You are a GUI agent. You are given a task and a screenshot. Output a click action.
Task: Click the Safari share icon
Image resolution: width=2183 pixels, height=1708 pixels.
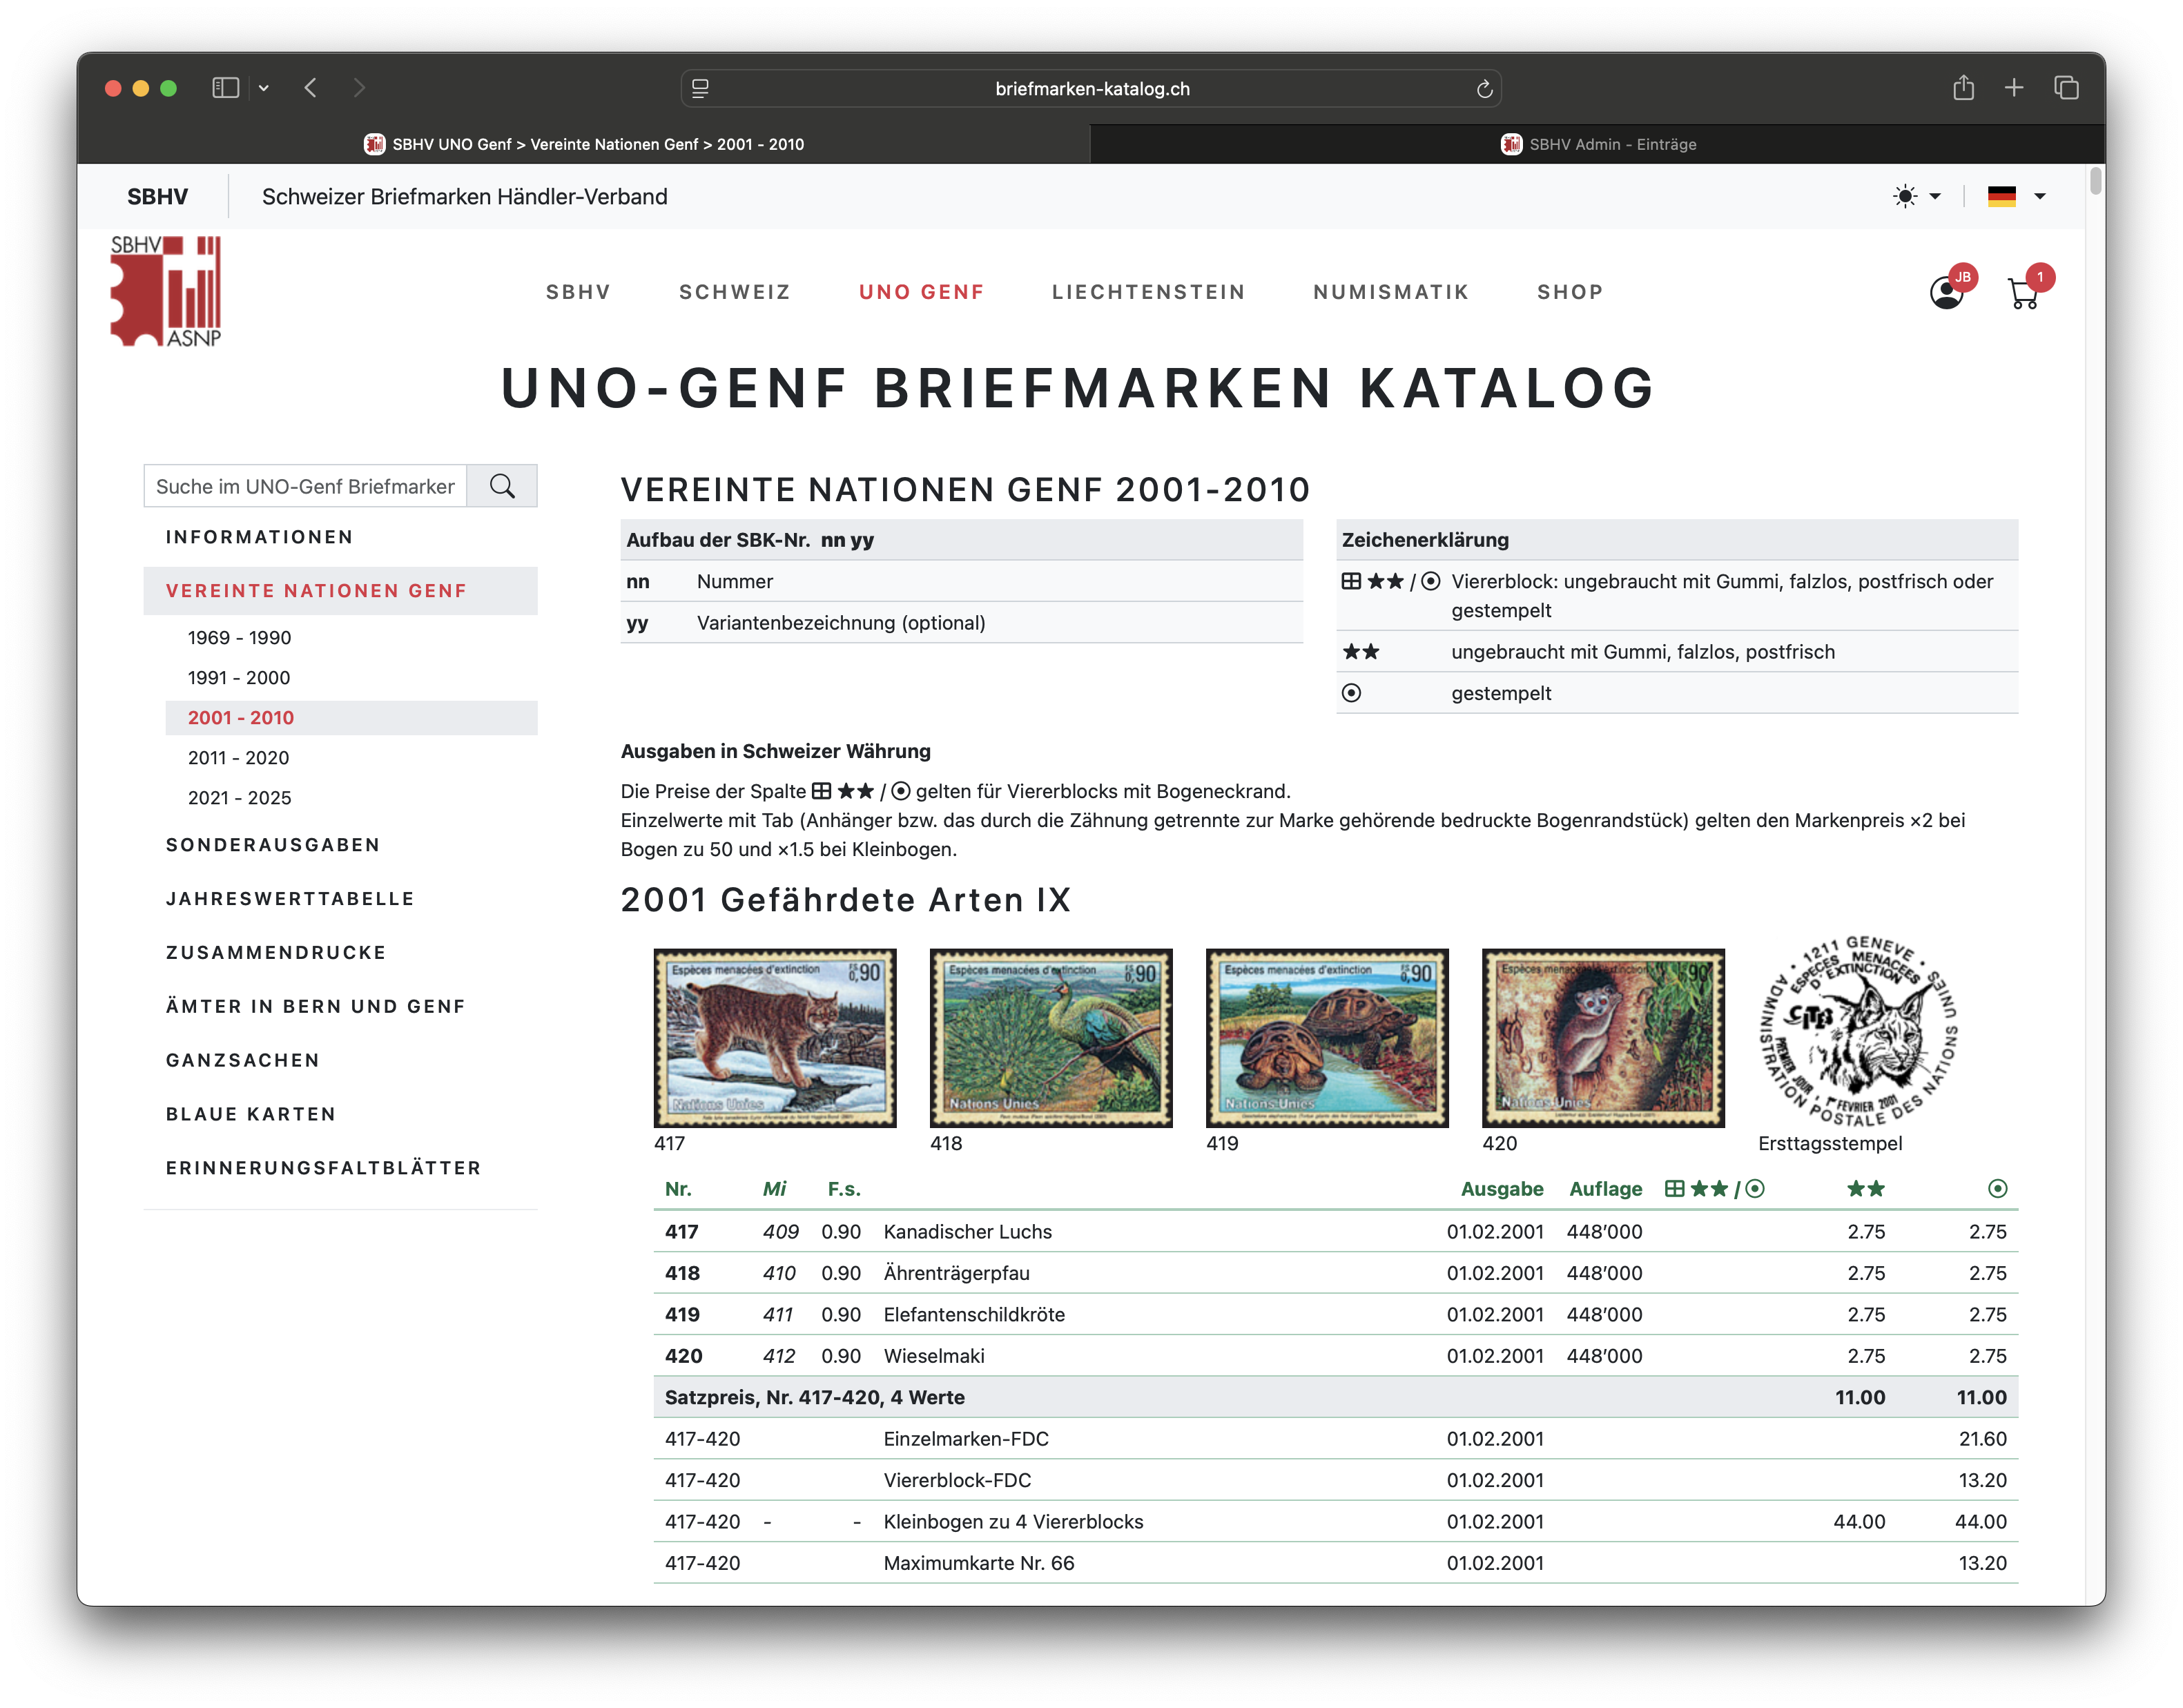pyautogui.click(x=1963, y=88)
